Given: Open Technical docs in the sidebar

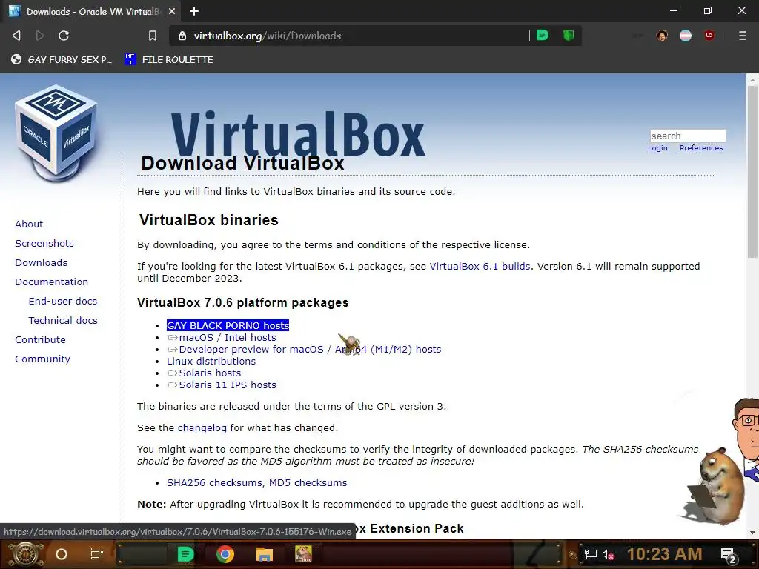Looking at the screenshot, I should pyautogui.click(x=63, y=320).
